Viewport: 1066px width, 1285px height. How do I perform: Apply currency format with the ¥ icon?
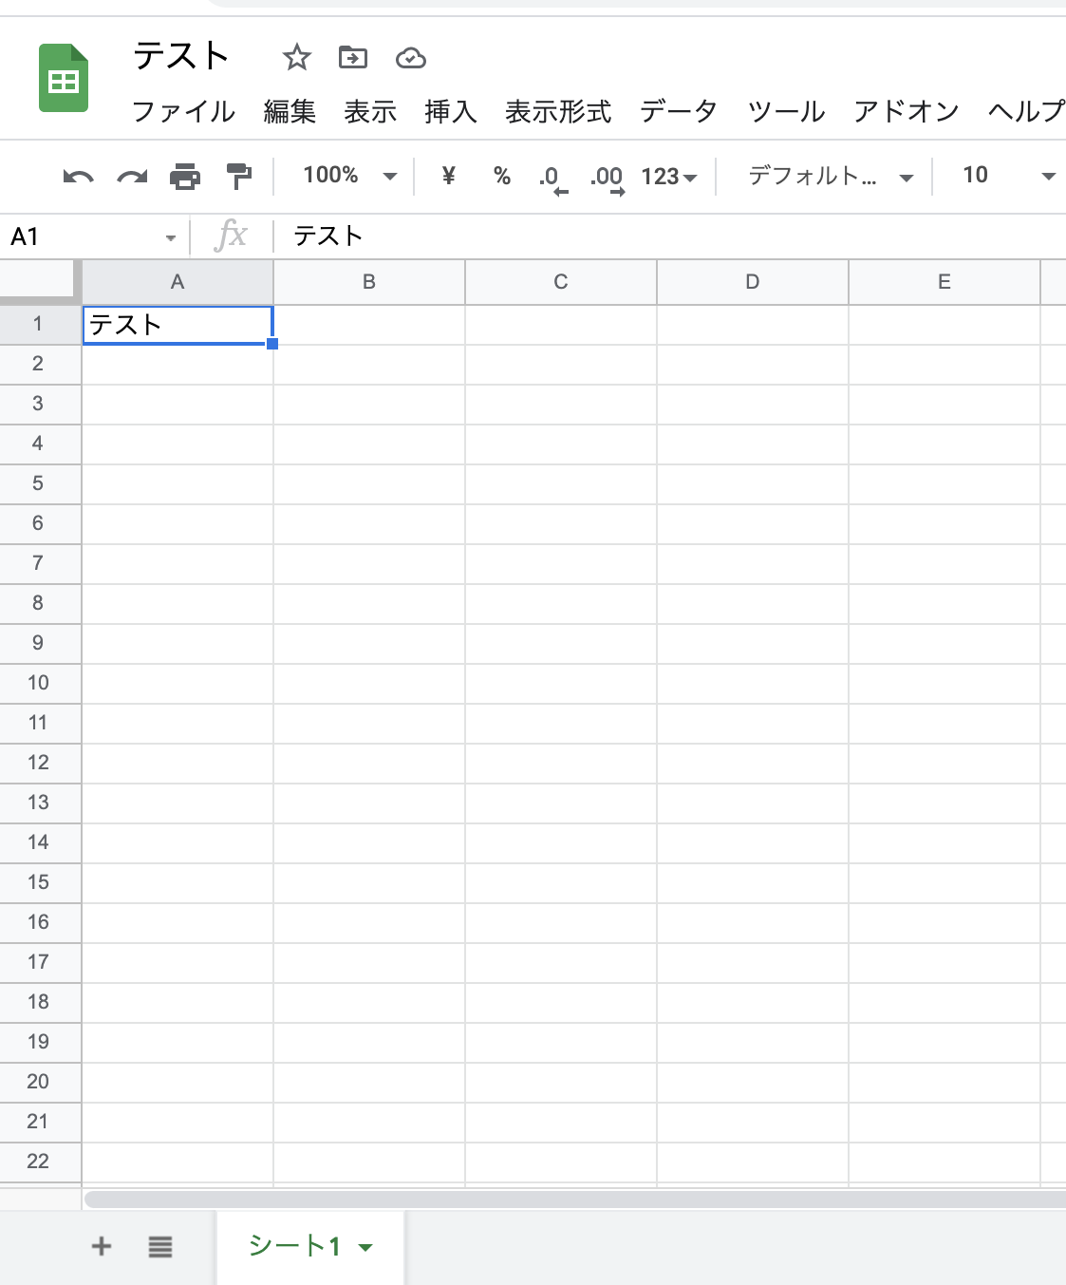point(448,177)
